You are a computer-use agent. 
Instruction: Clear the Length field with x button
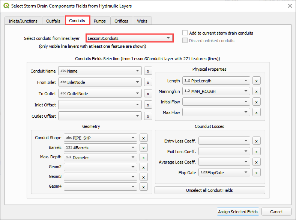click(256, 81)
